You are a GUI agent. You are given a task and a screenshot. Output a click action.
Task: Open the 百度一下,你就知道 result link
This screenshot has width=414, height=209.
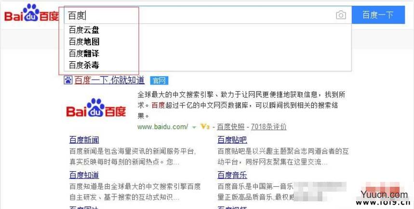[109, 80]
